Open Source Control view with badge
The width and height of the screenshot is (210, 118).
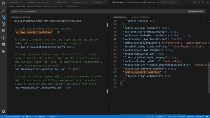pyautogui.click(x=4, y=17)
